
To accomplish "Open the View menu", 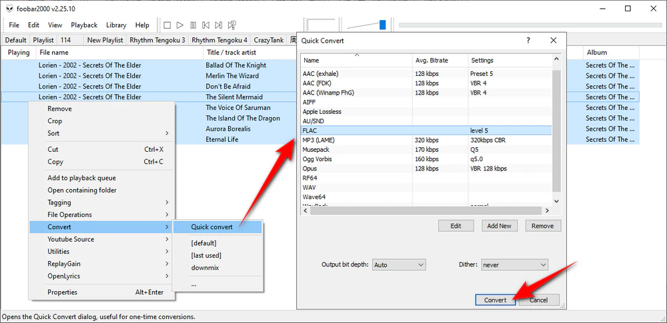I will tap(55, 25).
